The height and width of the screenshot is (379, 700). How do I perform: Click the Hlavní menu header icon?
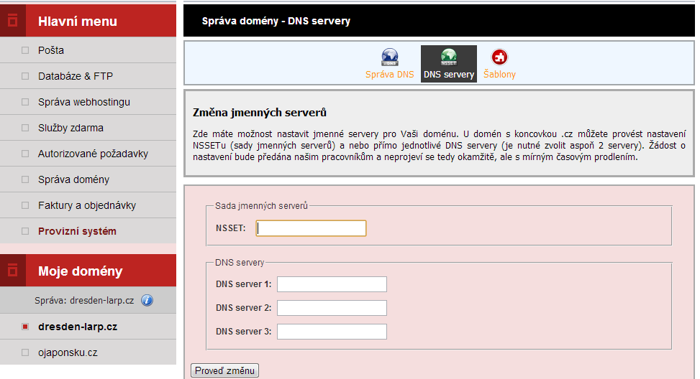[x=13, y=22]
